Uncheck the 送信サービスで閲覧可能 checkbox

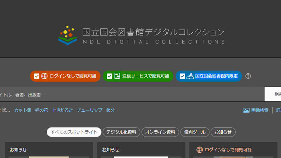pos(109,76)
